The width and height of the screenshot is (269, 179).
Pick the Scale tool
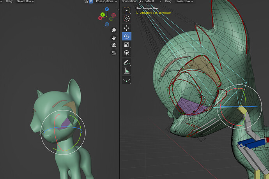tap(127, 45)
